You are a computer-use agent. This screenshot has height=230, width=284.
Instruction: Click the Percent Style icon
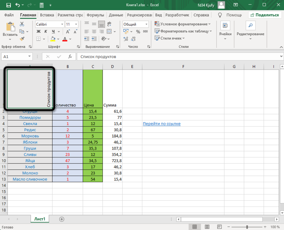(x=138, y=32)
